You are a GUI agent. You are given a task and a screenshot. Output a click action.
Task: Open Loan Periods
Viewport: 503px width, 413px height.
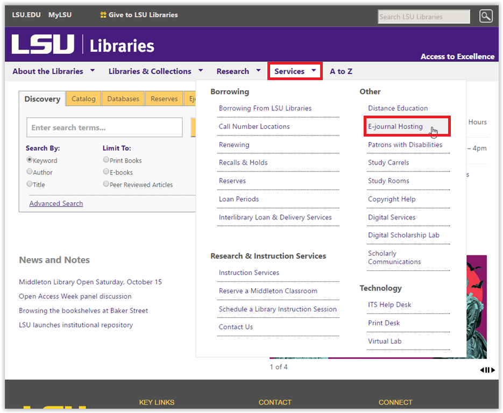239,199
